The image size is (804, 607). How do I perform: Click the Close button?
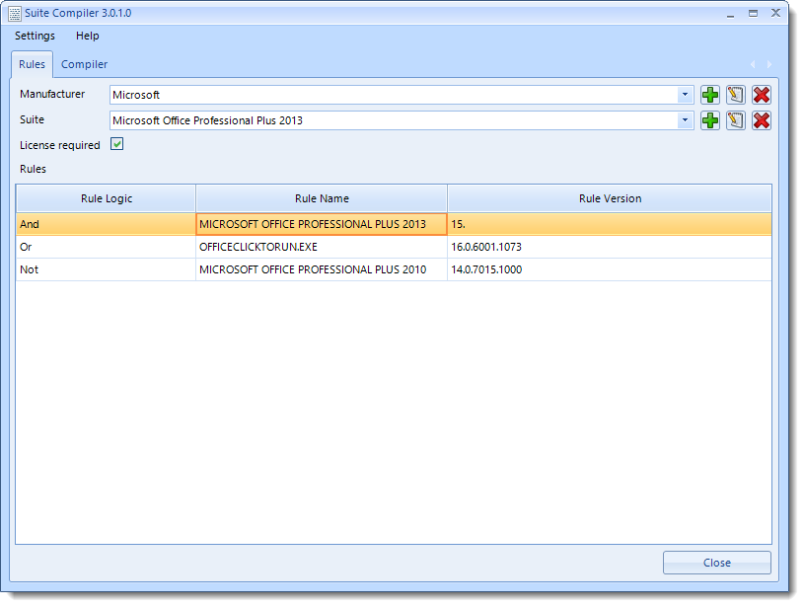coord(716,563)
